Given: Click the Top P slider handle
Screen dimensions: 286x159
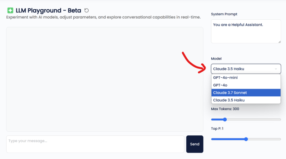Looking at the screenshot, I should point(246,139).
